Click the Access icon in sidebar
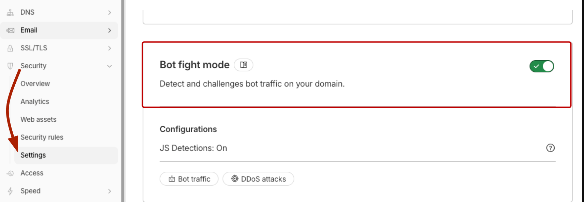The width and height of the screenshot is (584, 202). click(10, 173)
